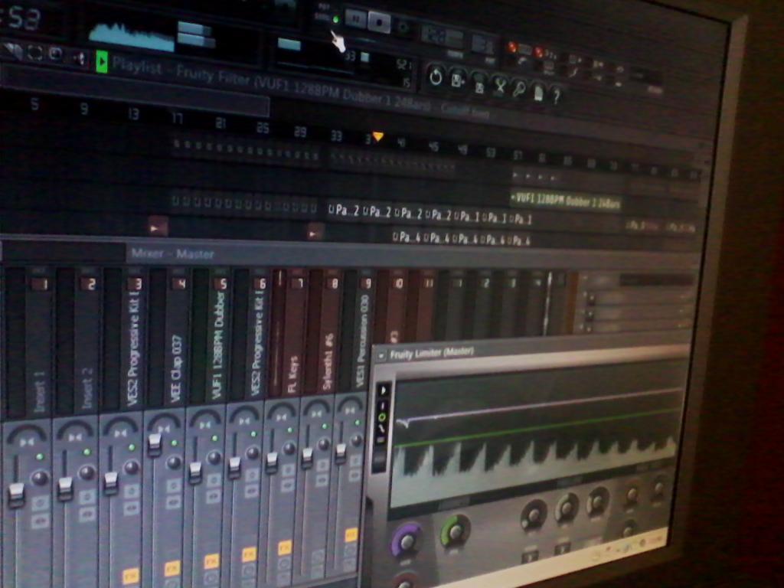Mute the VEE Clap 037 track LED

(x=174, y=443)
